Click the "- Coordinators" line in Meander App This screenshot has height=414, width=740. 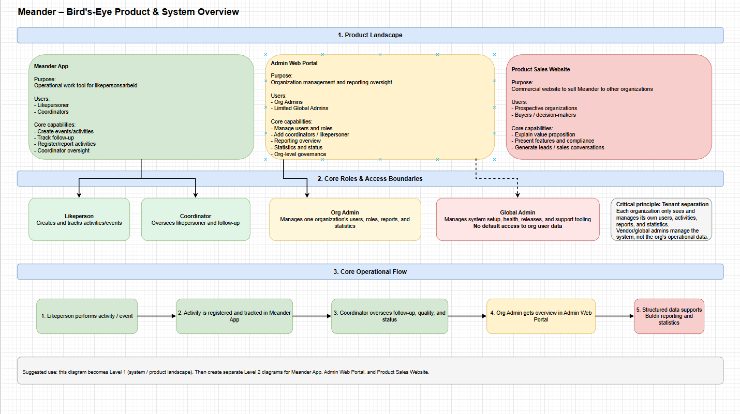51,112
